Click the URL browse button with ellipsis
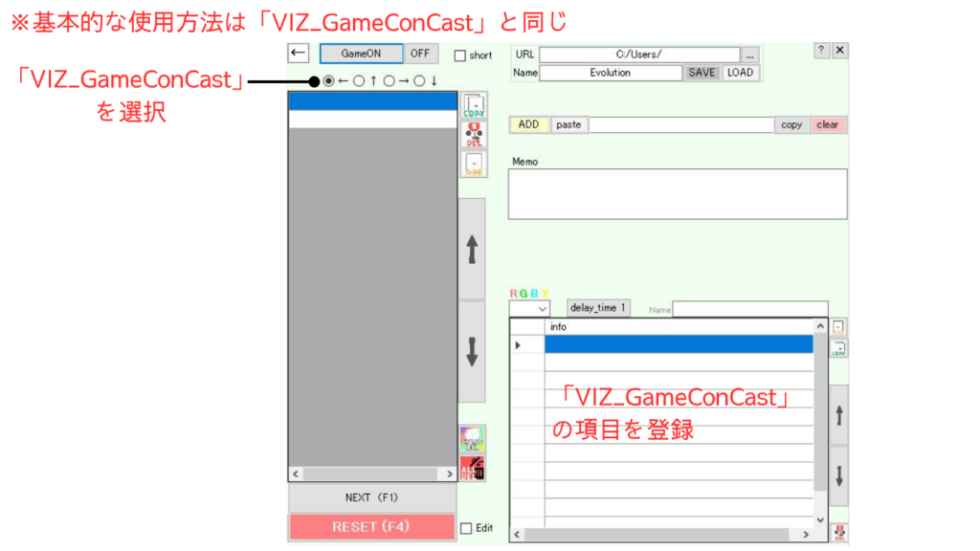 [x=750, y=55]
